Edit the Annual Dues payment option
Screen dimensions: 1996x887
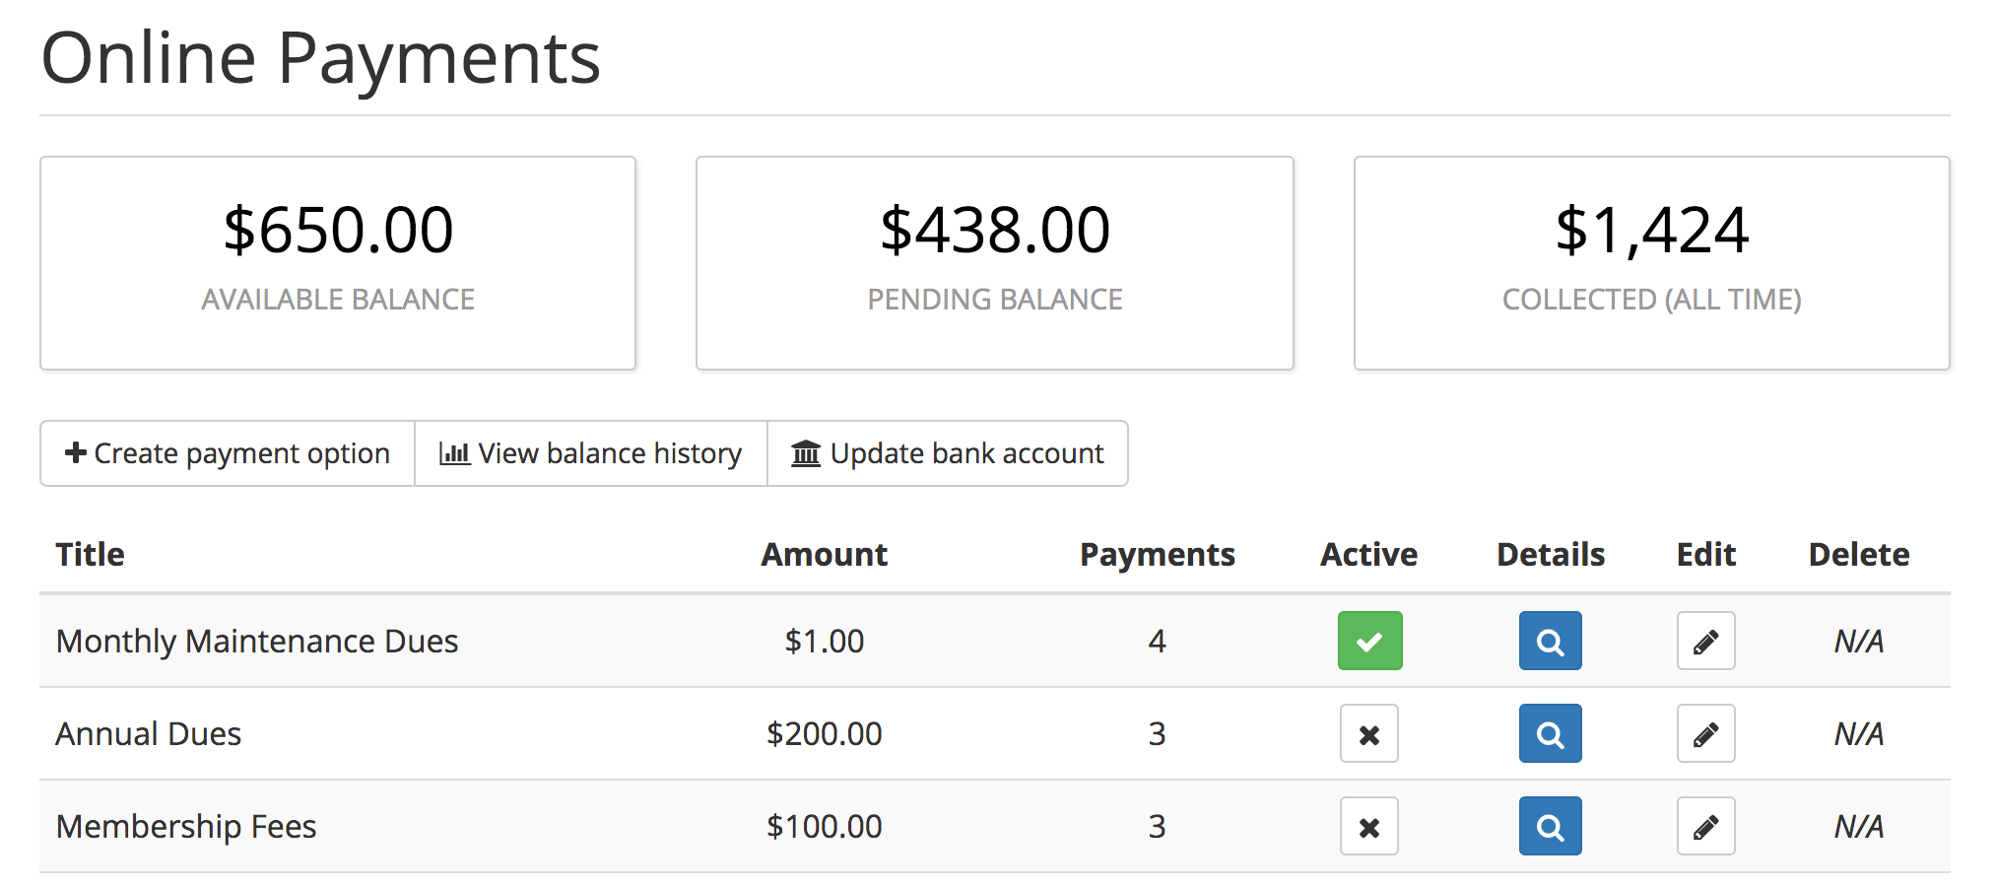click(x=1705, y=733)
